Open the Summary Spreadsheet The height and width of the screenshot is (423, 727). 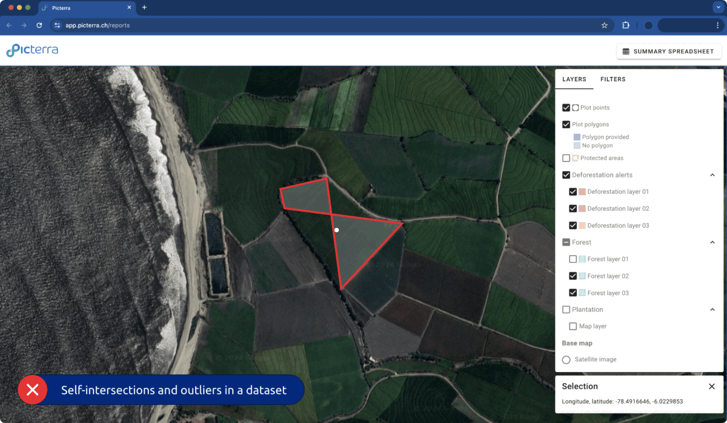[x=669, y=51]
